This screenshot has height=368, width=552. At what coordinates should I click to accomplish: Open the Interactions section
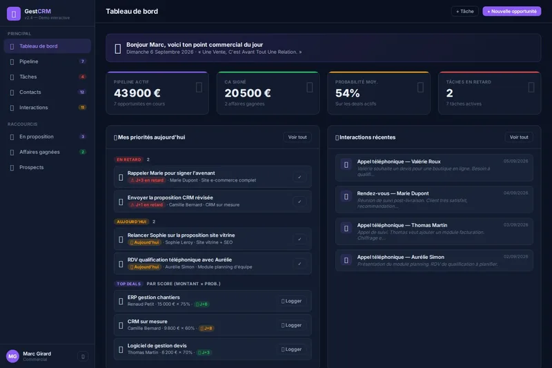[x=48, y=108]
